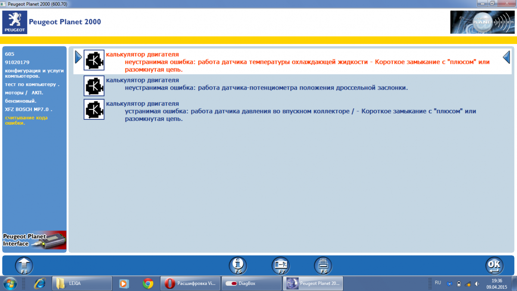Click the F8 print button
The image size is (517, 291).
pos(323,266)
